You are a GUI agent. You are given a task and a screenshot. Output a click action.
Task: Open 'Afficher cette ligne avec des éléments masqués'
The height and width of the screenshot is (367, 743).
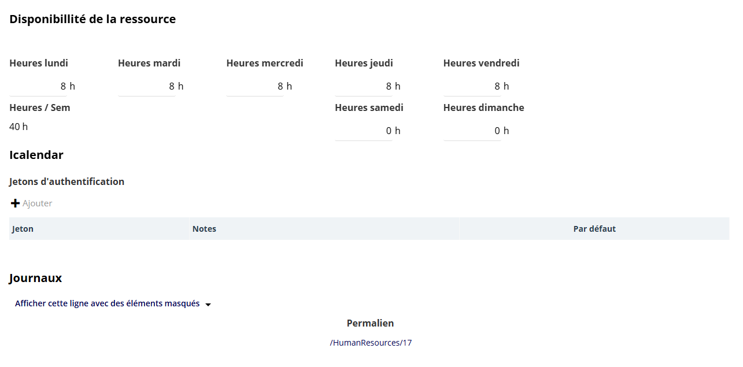(108, 303)
